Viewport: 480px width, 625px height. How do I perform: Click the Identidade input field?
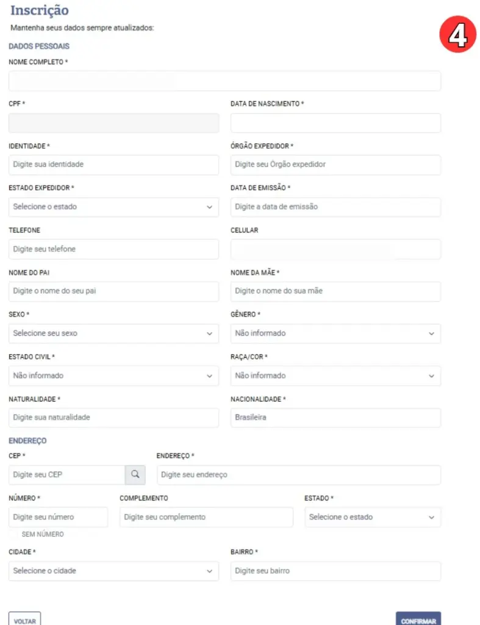[113, 165]
